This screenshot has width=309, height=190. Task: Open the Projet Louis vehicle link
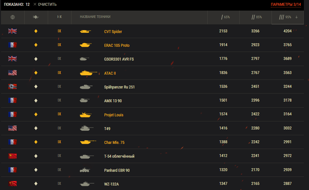pyautogui.click(x=114, y=115)
